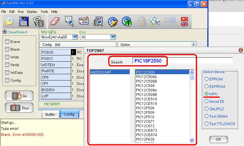Click the WDTEN config bit row
The image size is (244, 146).
point(62,65)
